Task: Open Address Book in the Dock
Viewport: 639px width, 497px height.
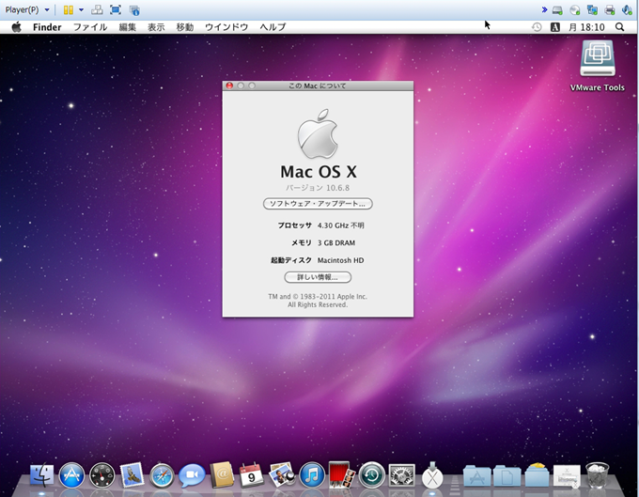Action: [222, 475]
